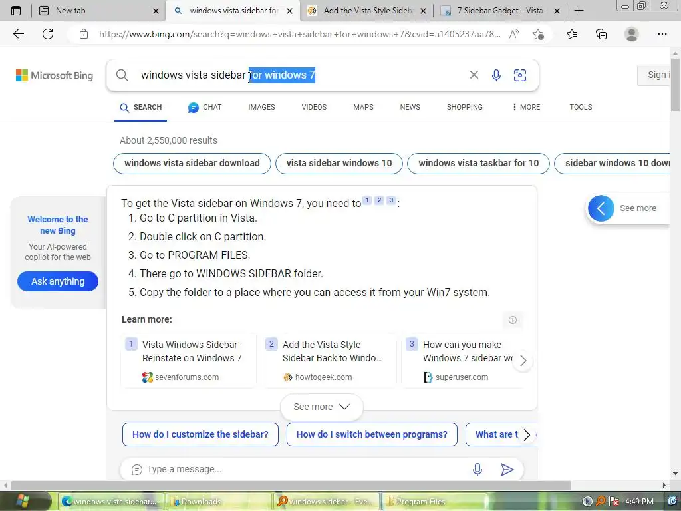Open the Favorites list icon
Image resolution: width=681 pixels, height=511 pixels.
click(x=572, y=34)
